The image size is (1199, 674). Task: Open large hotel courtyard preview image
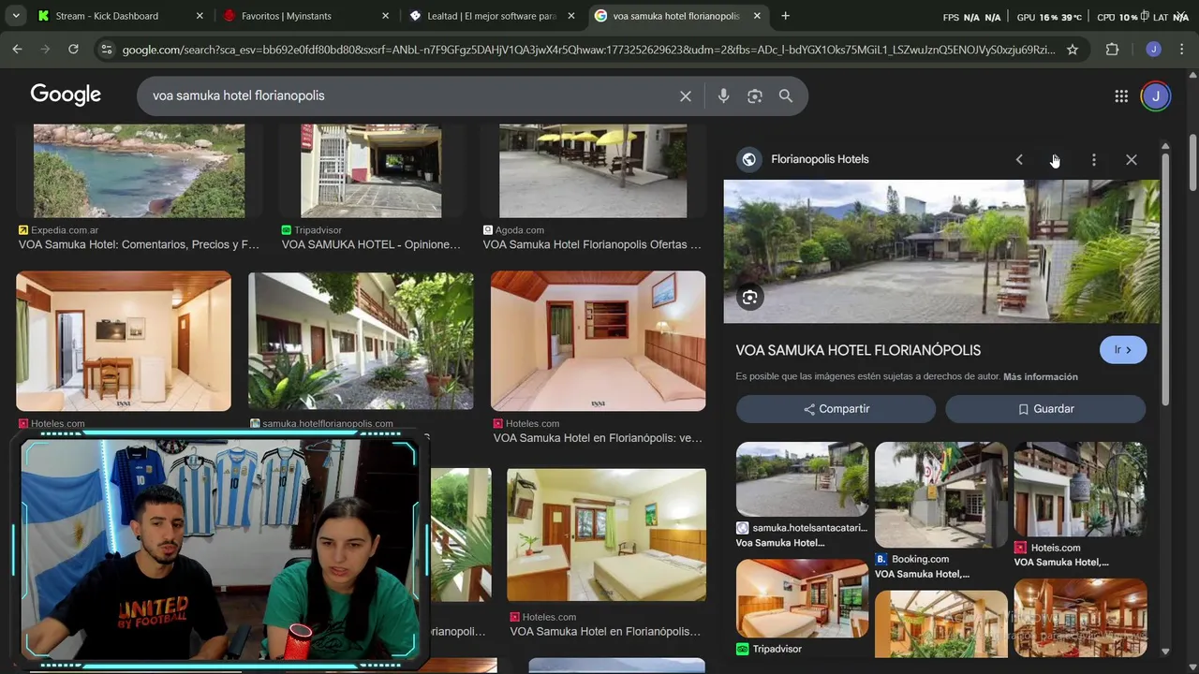(941, 251)
